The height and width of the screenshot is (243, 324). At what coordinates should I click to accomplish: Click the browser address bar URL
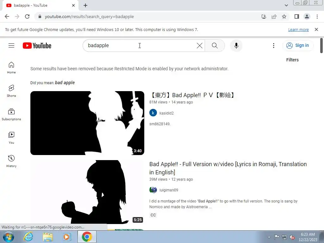click(x=89, y=16)
